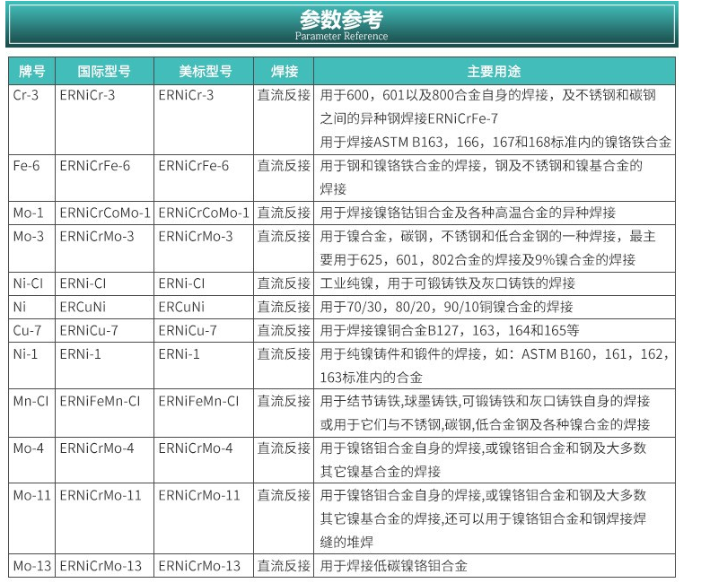Select ERNiCrMo-4 in the 国际型号 column
The image size is (701, 583).
97,448
